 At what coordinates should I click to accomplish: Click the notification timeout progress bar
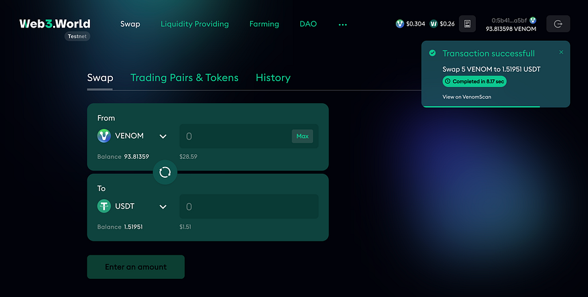point(481,107)
